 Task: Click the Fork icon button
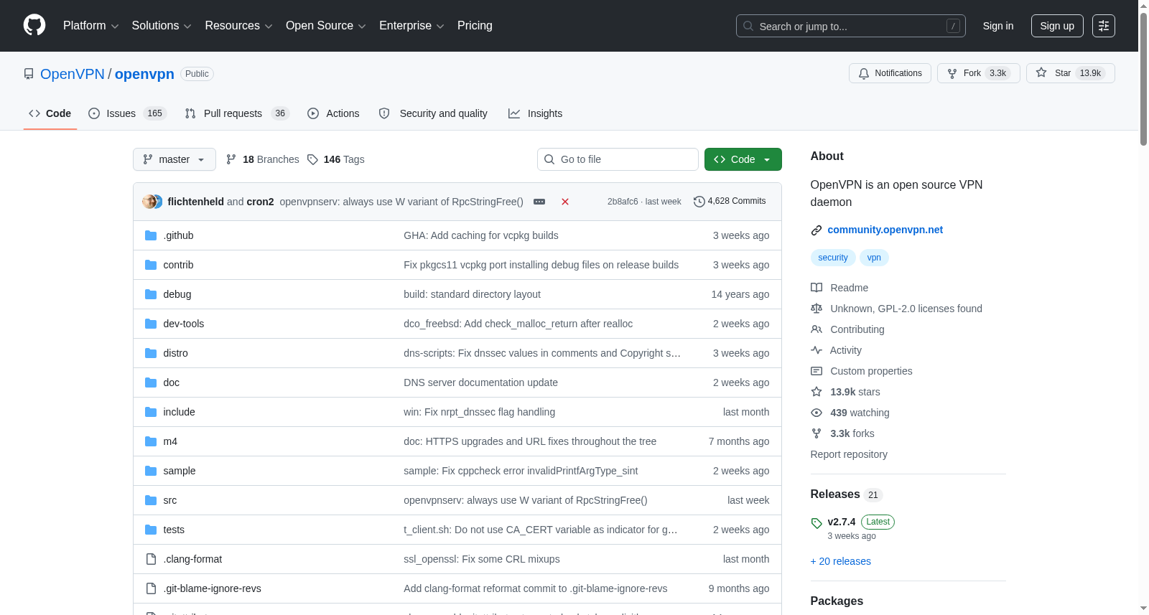coord(952,73)
